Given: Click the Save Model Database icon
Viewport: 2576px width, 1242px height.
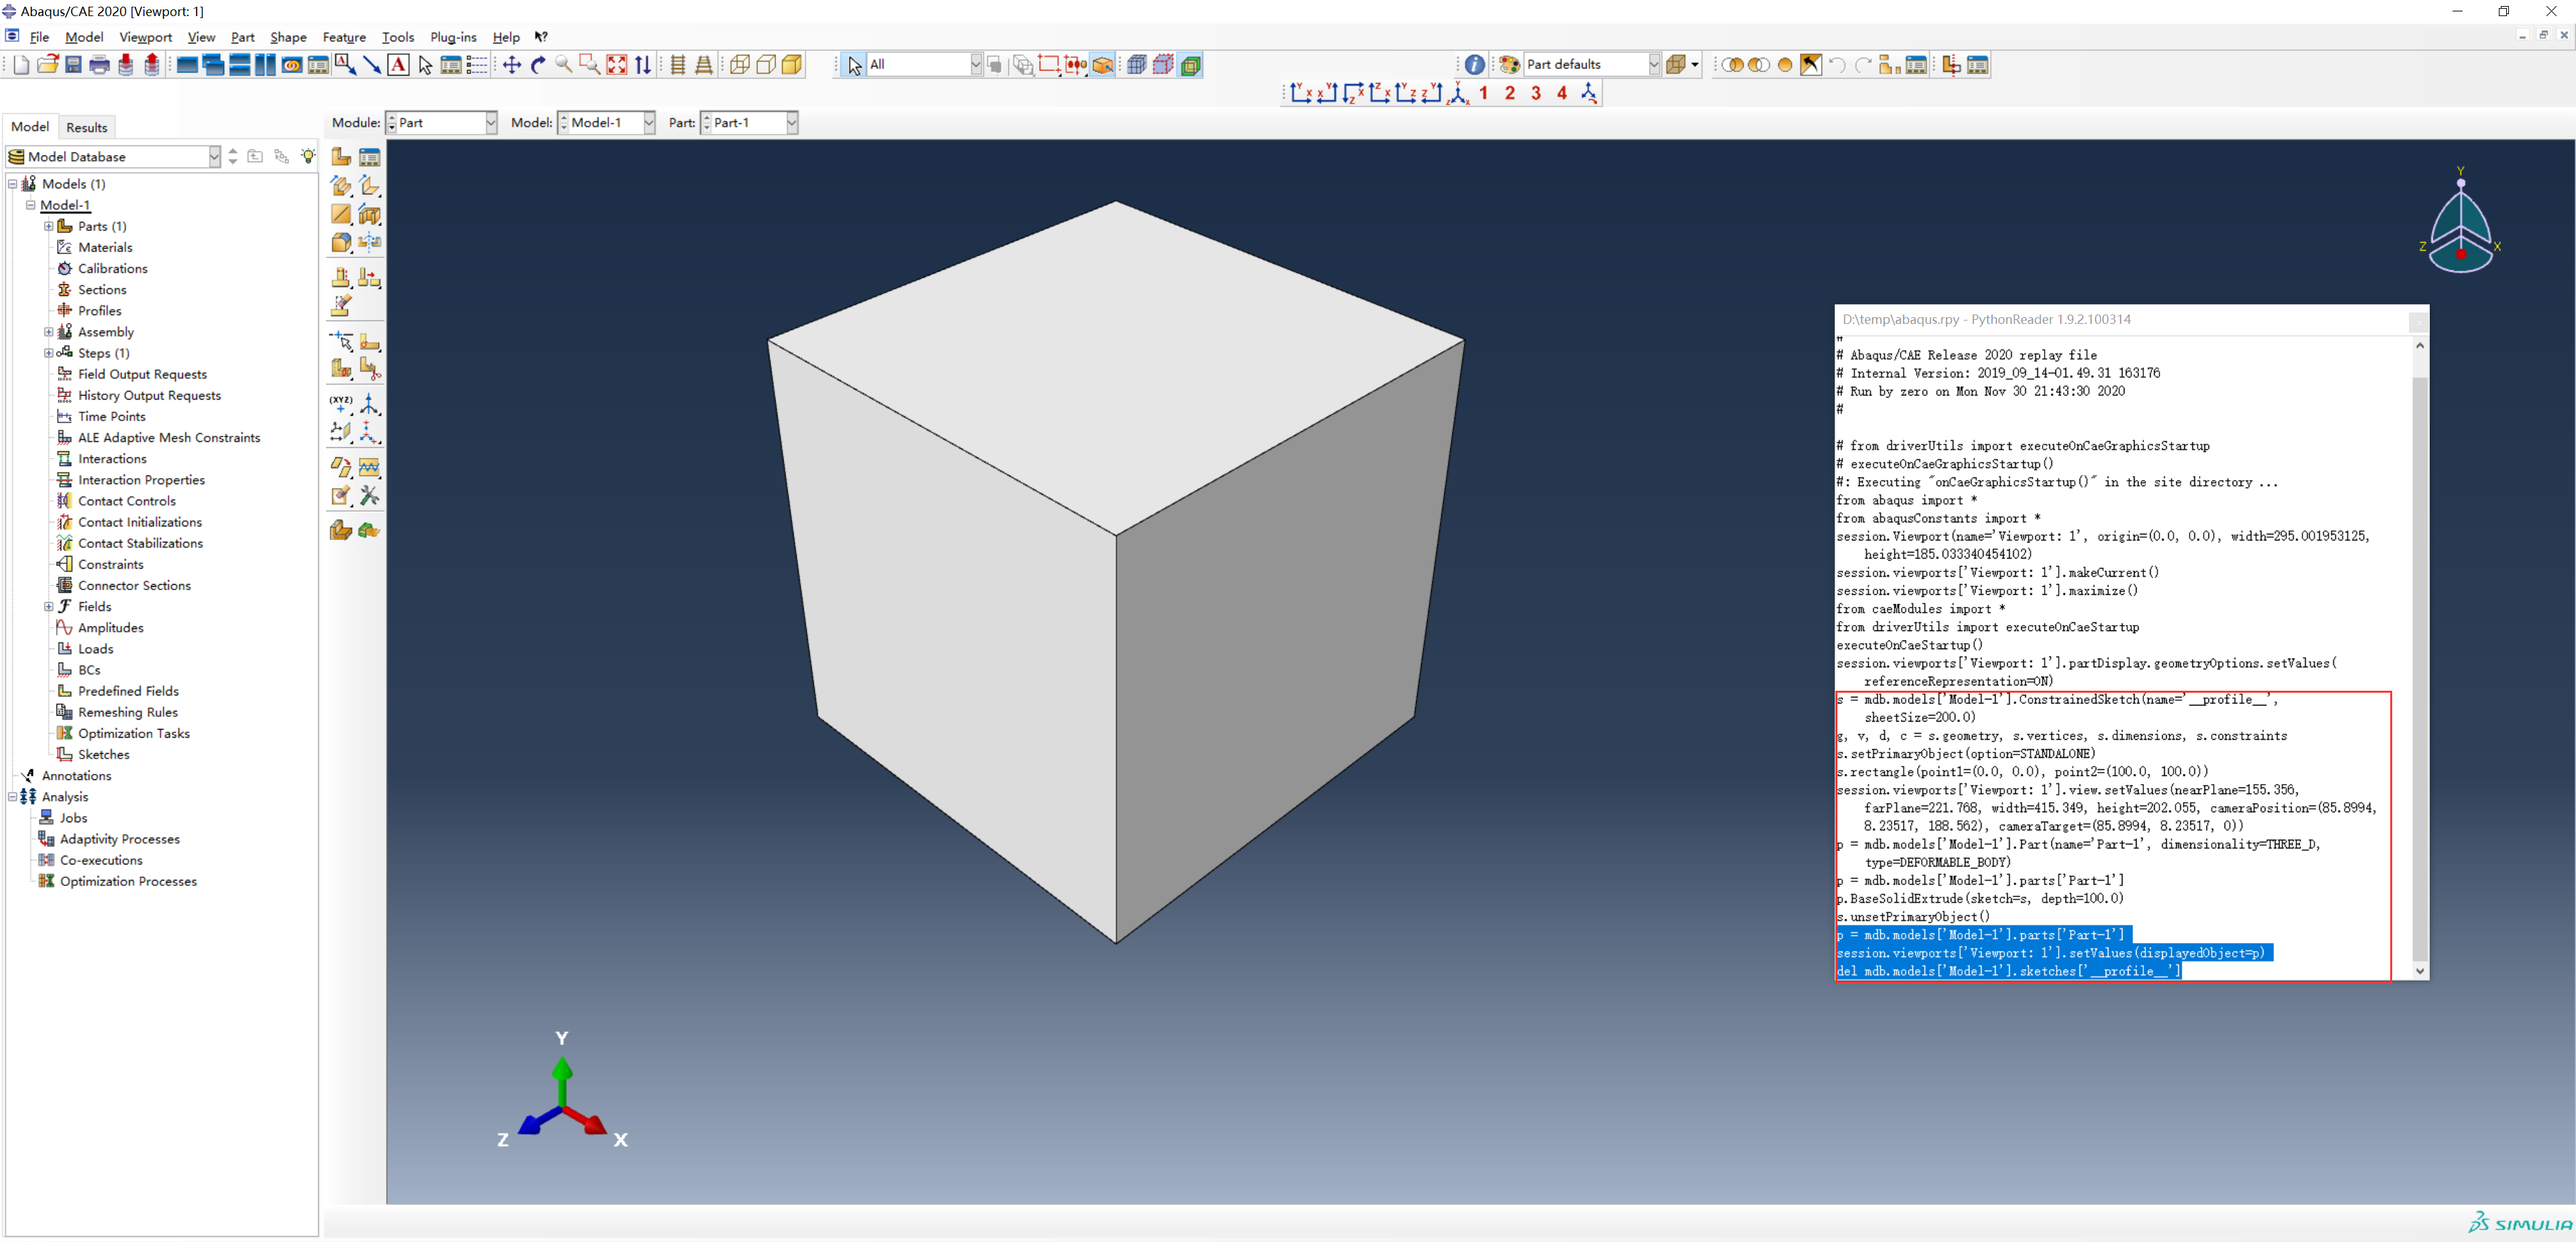Looking at the screenshot, I should click(73, 65).
